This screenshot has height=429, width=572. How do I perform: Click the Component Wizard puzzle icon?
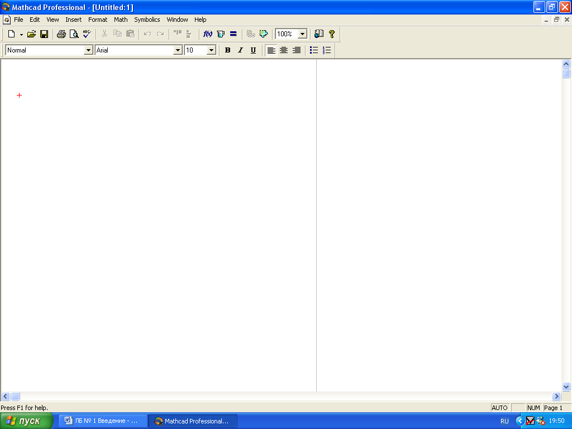click(264, 34)
